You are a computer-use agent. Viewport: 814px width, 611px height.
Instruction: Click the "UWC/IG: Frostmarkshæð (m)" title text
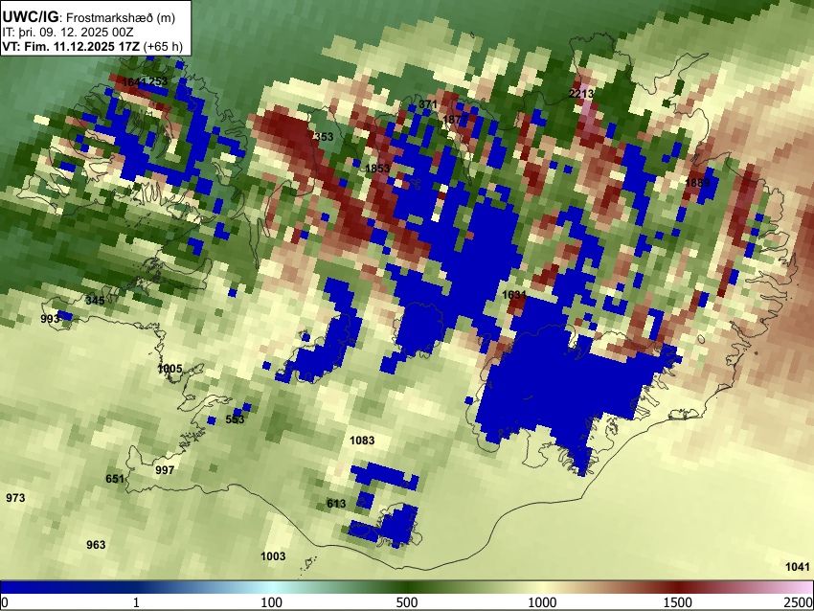pyautogui.click(x=89, y=17)
